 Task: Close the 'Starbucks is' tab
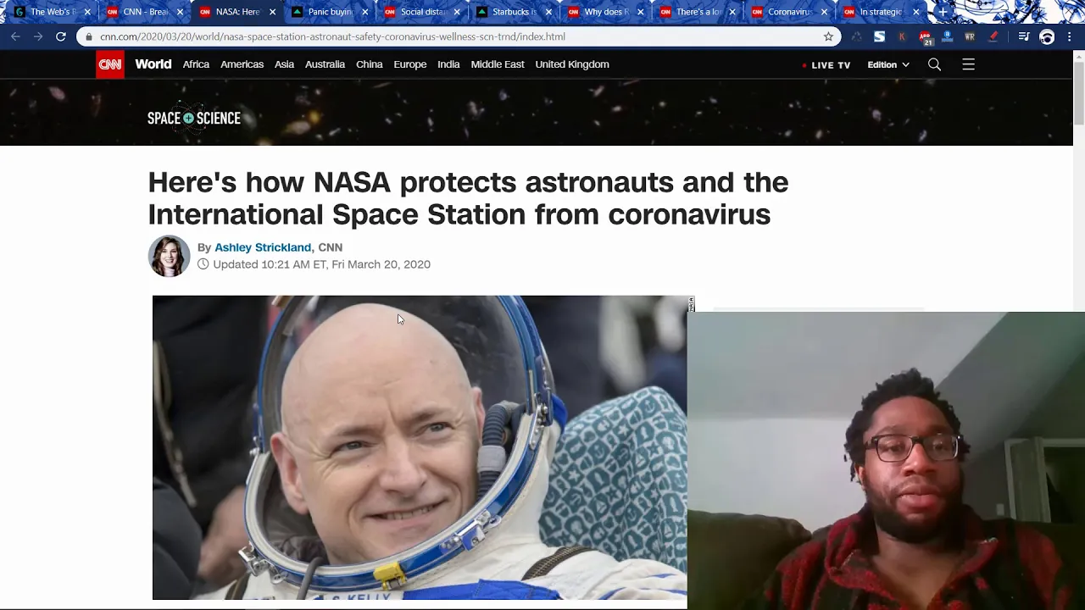(548, 12)
